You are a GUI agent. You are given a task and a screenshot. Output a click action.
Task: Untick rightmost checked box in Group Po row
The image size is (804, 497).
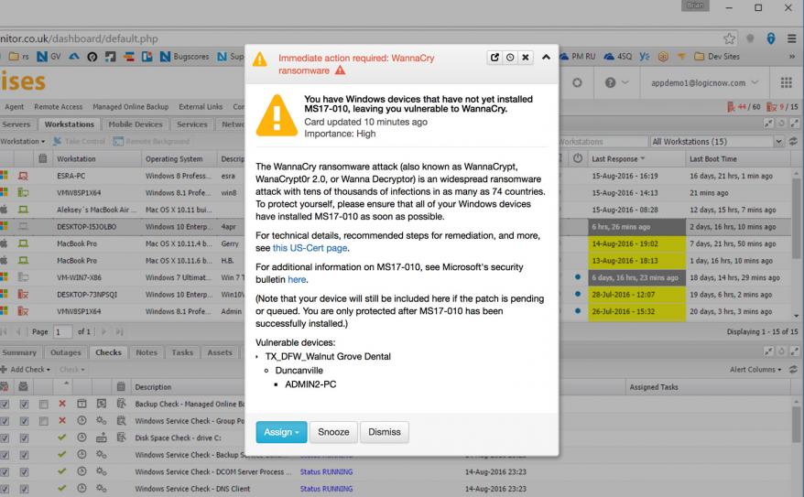click(x=24, y=421)
